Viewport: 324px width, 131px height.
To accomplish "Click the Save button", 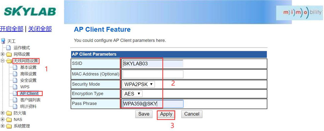I will (144, 114).
